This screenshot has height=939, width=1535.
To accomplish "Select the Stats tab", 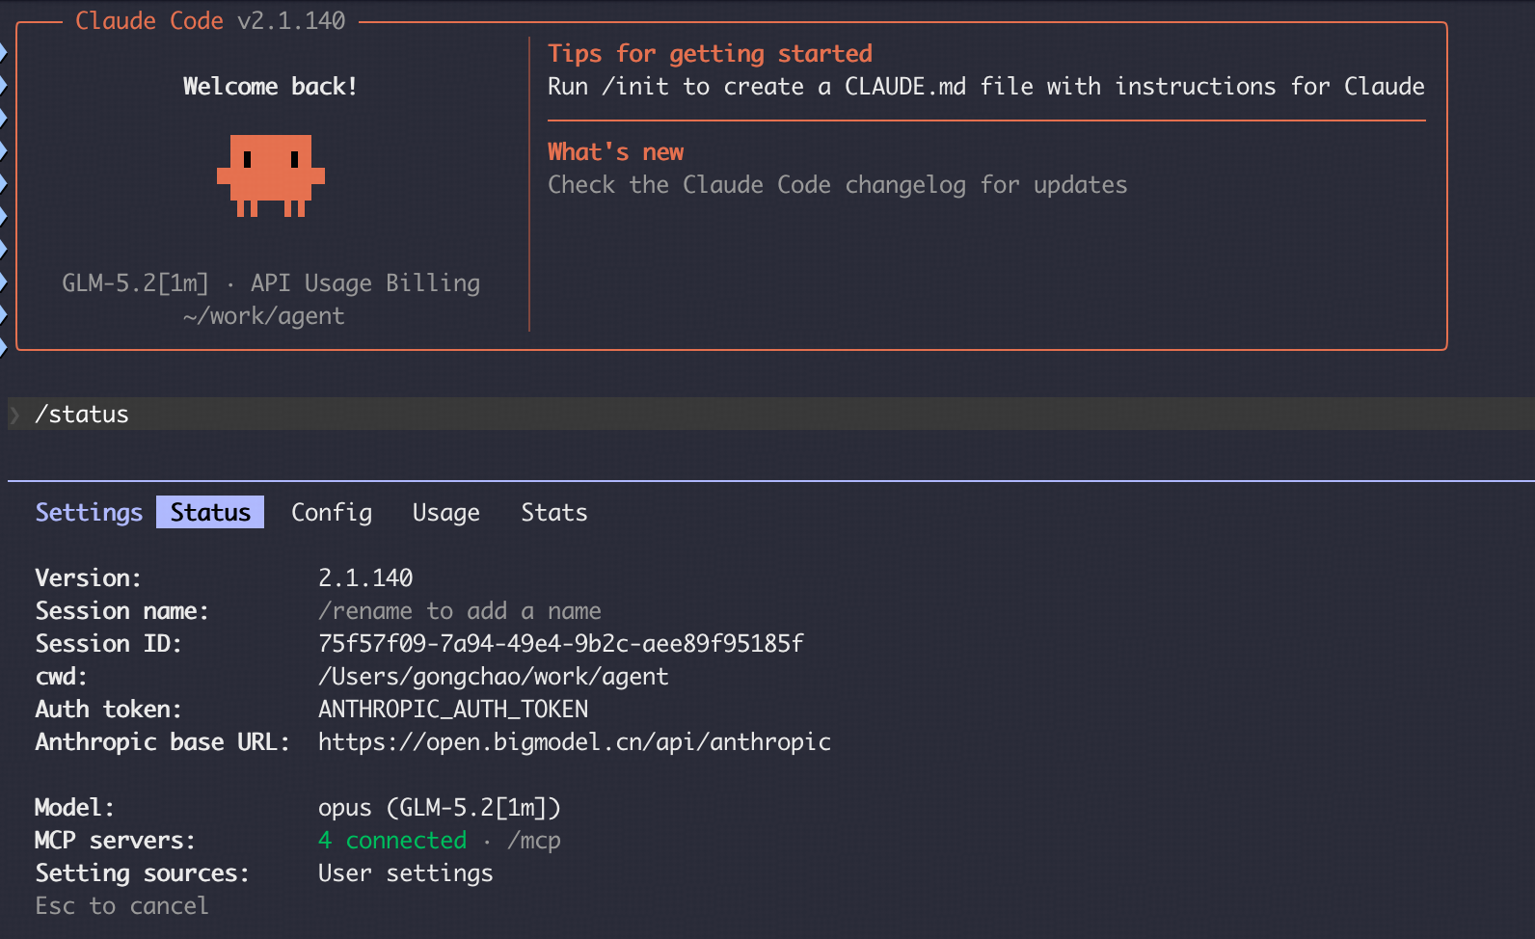I will coord(553,512).
